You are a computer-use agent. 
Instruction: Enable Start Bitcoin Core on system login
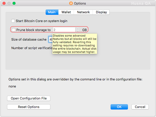pos(13,21)
